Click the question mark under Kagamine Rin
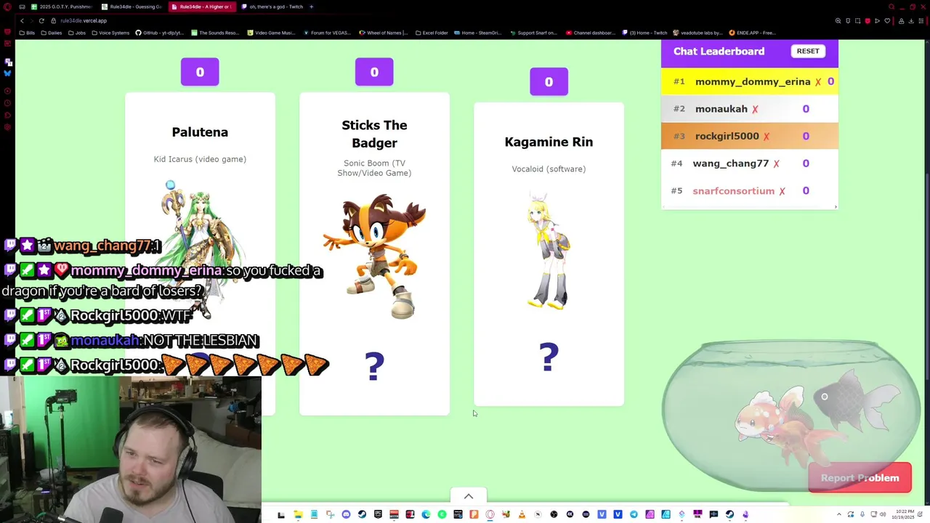The width and height of the screenshot is (930, 523). pyautogui.click(x=549, y=357)
